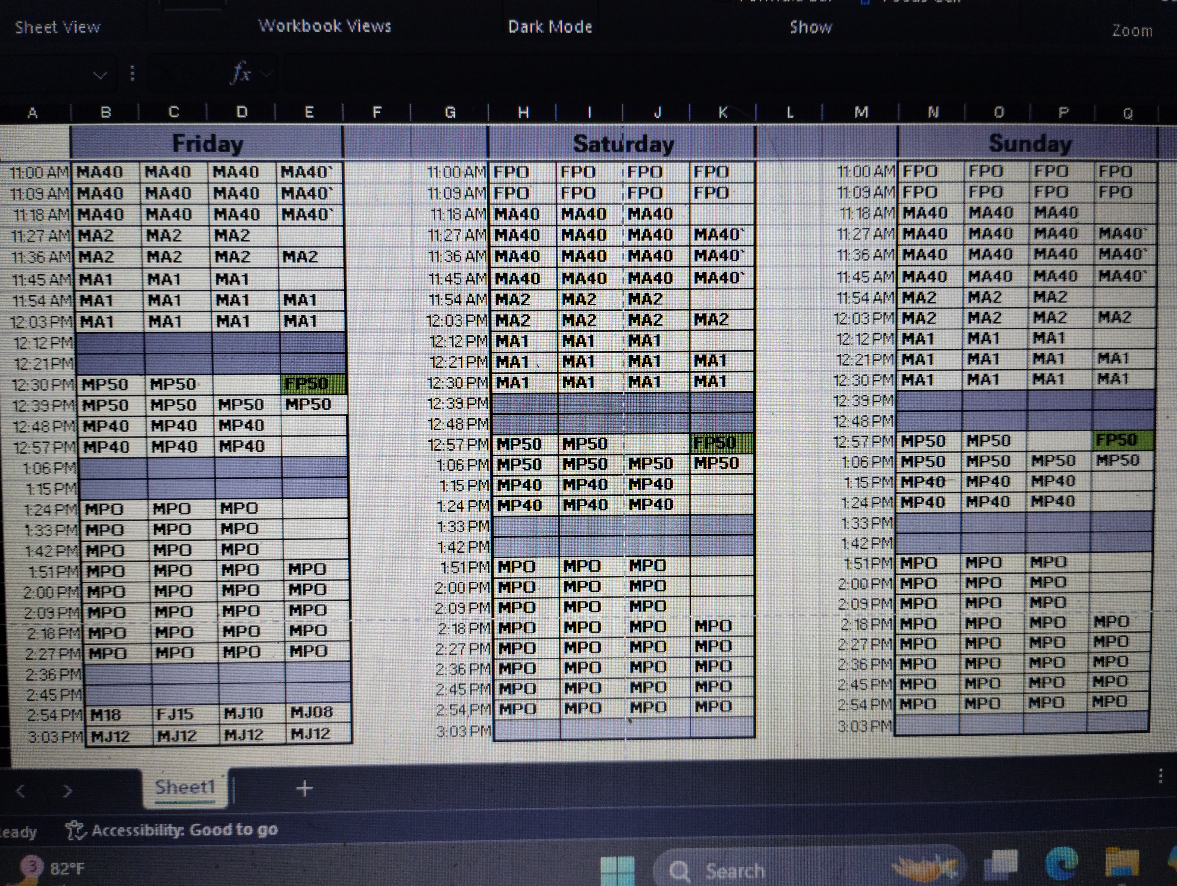The height and width of the screenshot is (886, 1177).
Task: Select column L header
Action: point(790,112)
